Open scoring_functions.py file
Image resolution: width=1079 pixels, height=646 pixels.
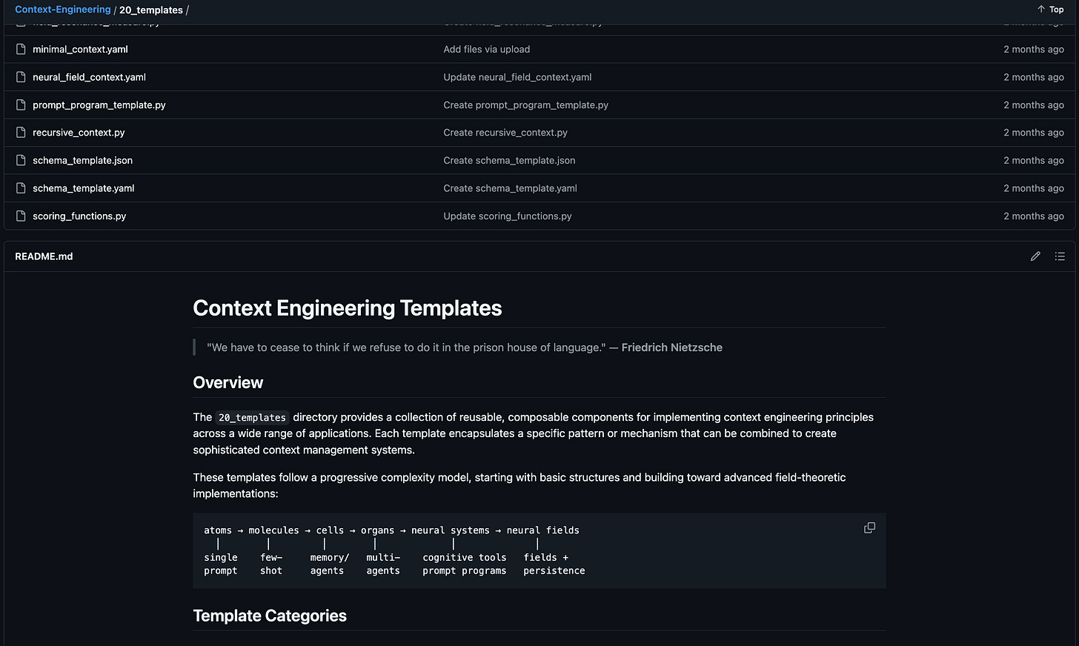pyautogui.click(x=79, y=216)
